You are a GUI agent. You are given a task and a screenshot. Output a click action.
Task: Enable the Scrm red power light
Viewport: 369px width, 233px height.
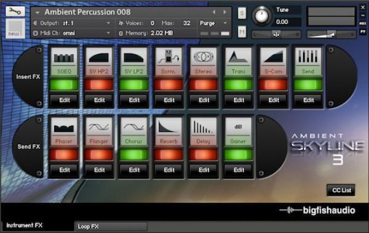[x=169, y=84]
